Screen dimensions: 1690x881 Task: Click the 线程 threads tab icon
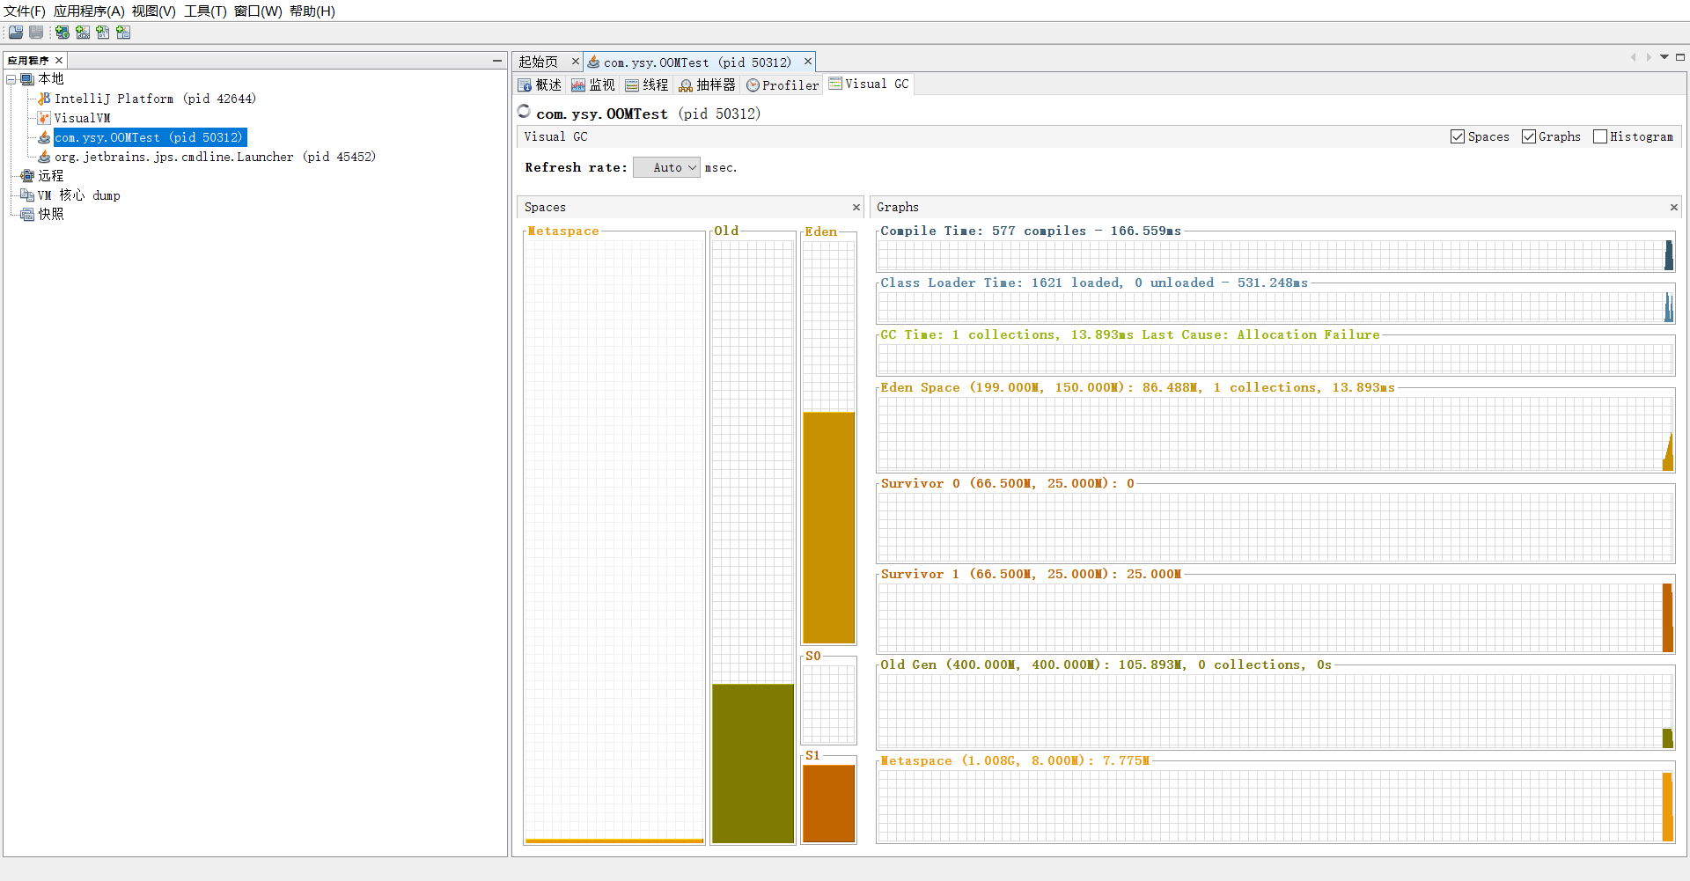[632, 85]
